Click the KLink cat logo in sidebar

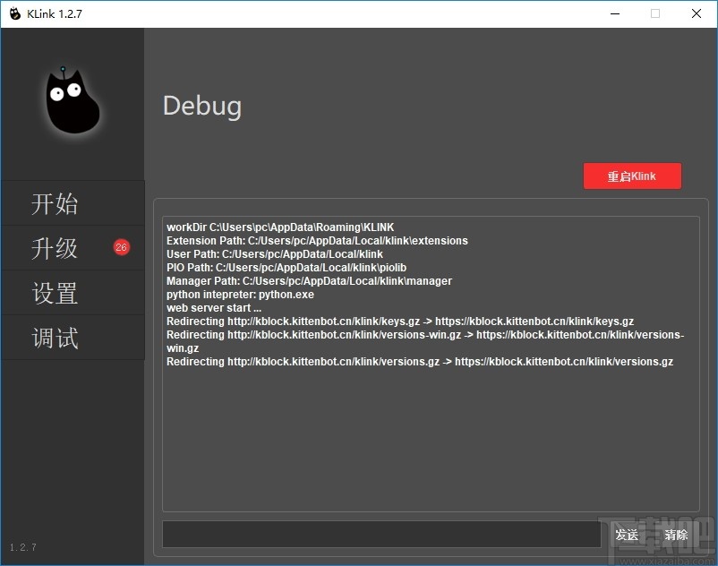pyautogui.click(x=73, y=100)
